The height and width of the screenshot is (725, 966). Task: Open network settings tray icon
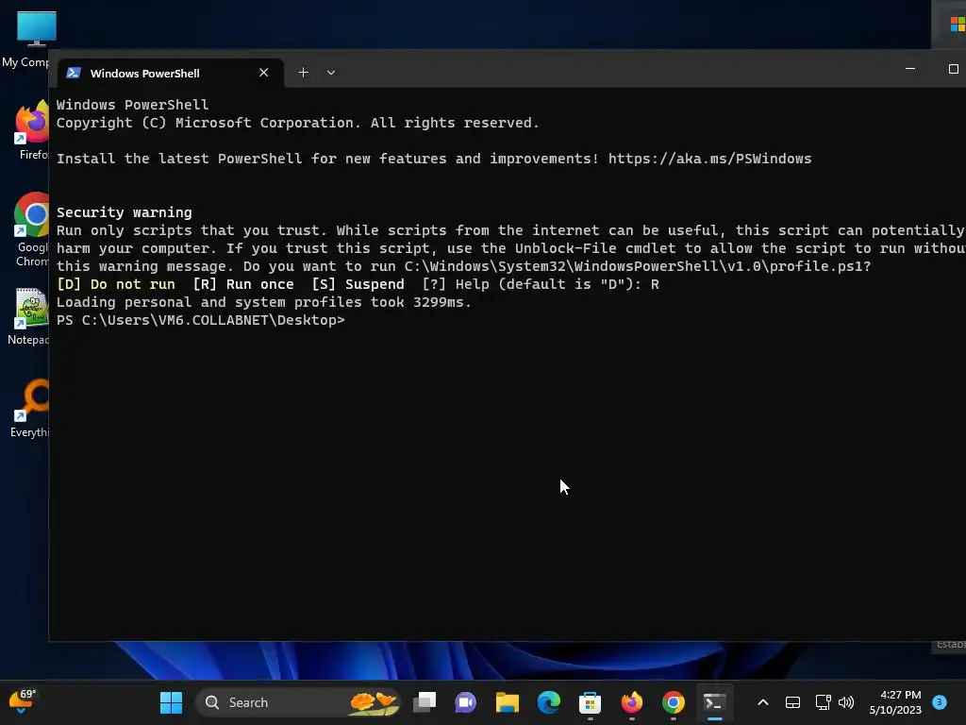823,702
